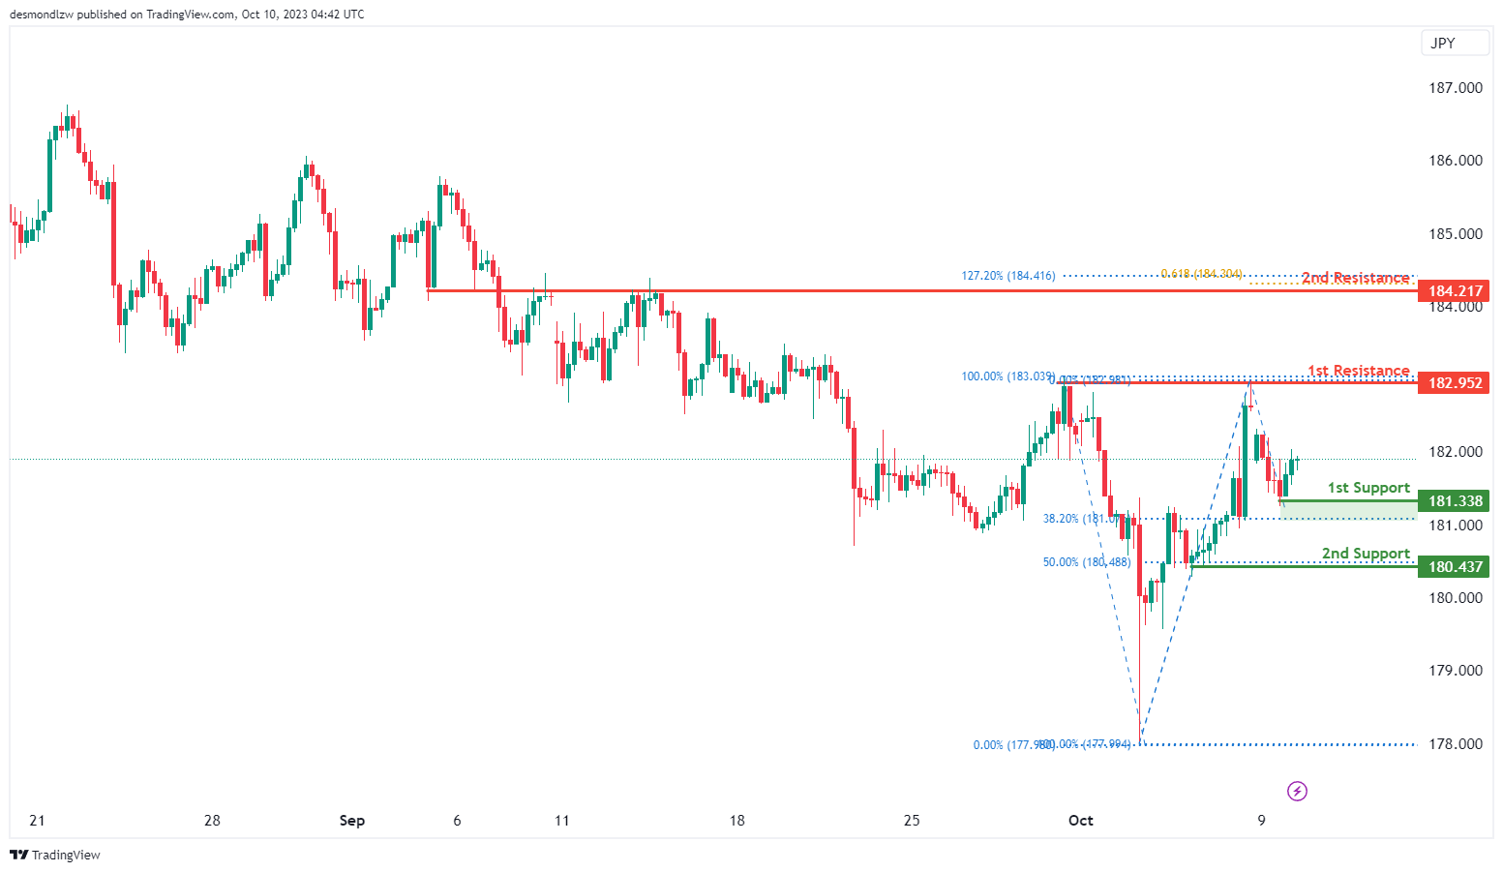The image size is (1503, 872).
Task: Select the green 181.338 price tag
Action: (x=1455, y=500)
